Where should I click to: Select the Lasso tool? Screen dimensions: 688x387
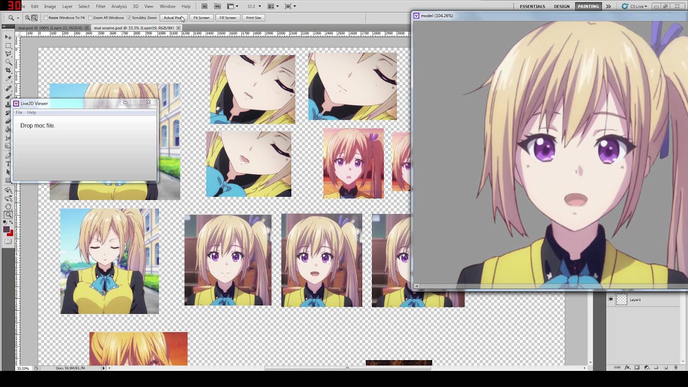(x=8, y=54)
